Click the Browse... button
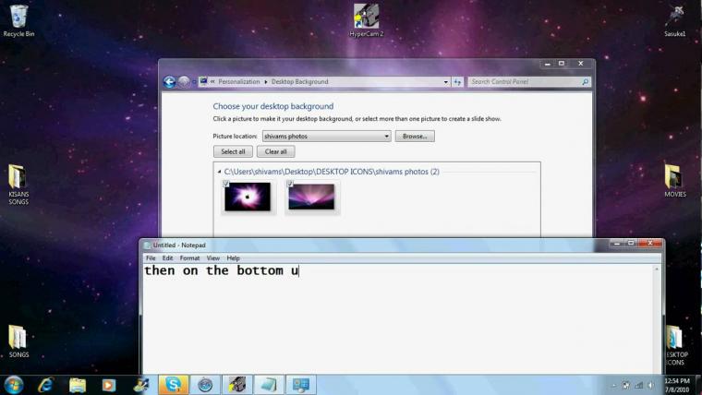Image resolution: width=702 pixels, height=395 pixels. pyautogui.click(x=415, y=136)
